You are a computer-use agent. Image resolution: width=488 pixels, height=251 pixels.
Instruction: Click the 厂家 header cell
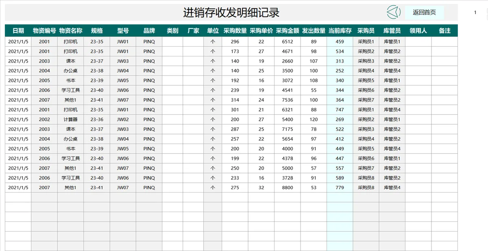point(194,30)
